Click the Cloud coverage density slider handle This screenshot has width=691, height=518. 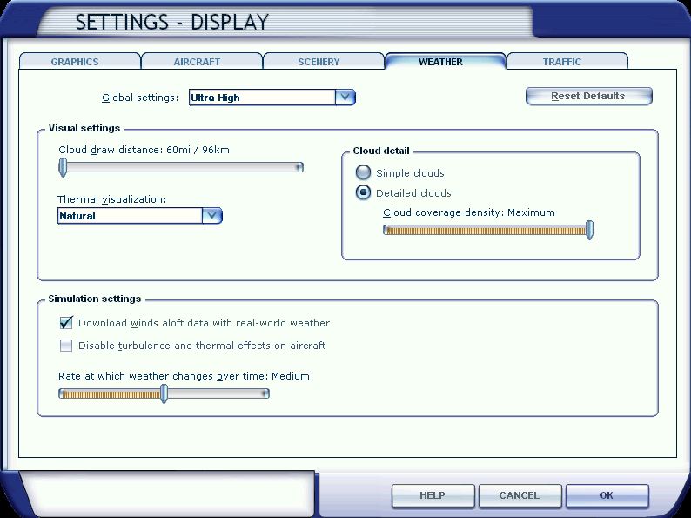pyautogui.click(x=589, y=230)
